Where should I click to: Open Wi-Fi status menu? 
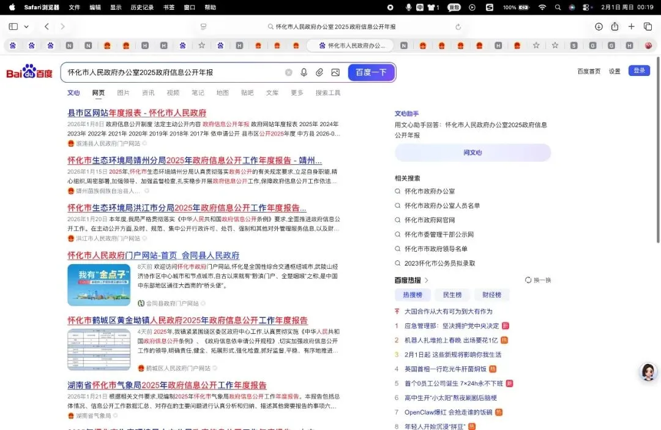[x=542, y=7]
